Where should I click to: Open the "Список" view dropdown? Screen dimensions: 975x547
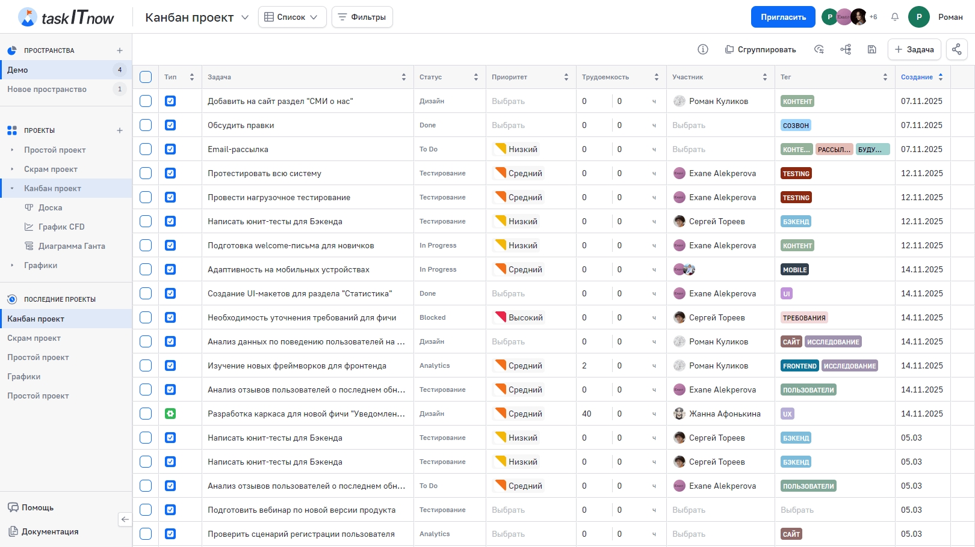[x=292, y=17]
